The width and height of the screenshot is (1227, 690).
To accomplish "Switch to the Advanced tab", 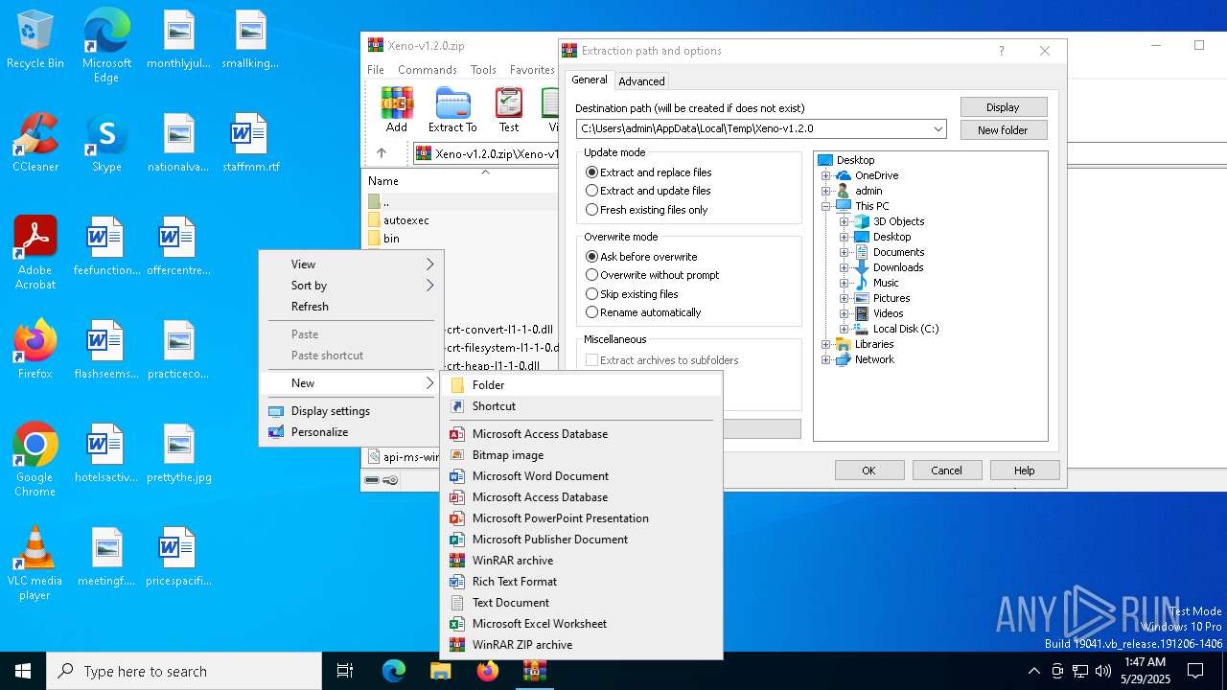I will coord(641,81).
